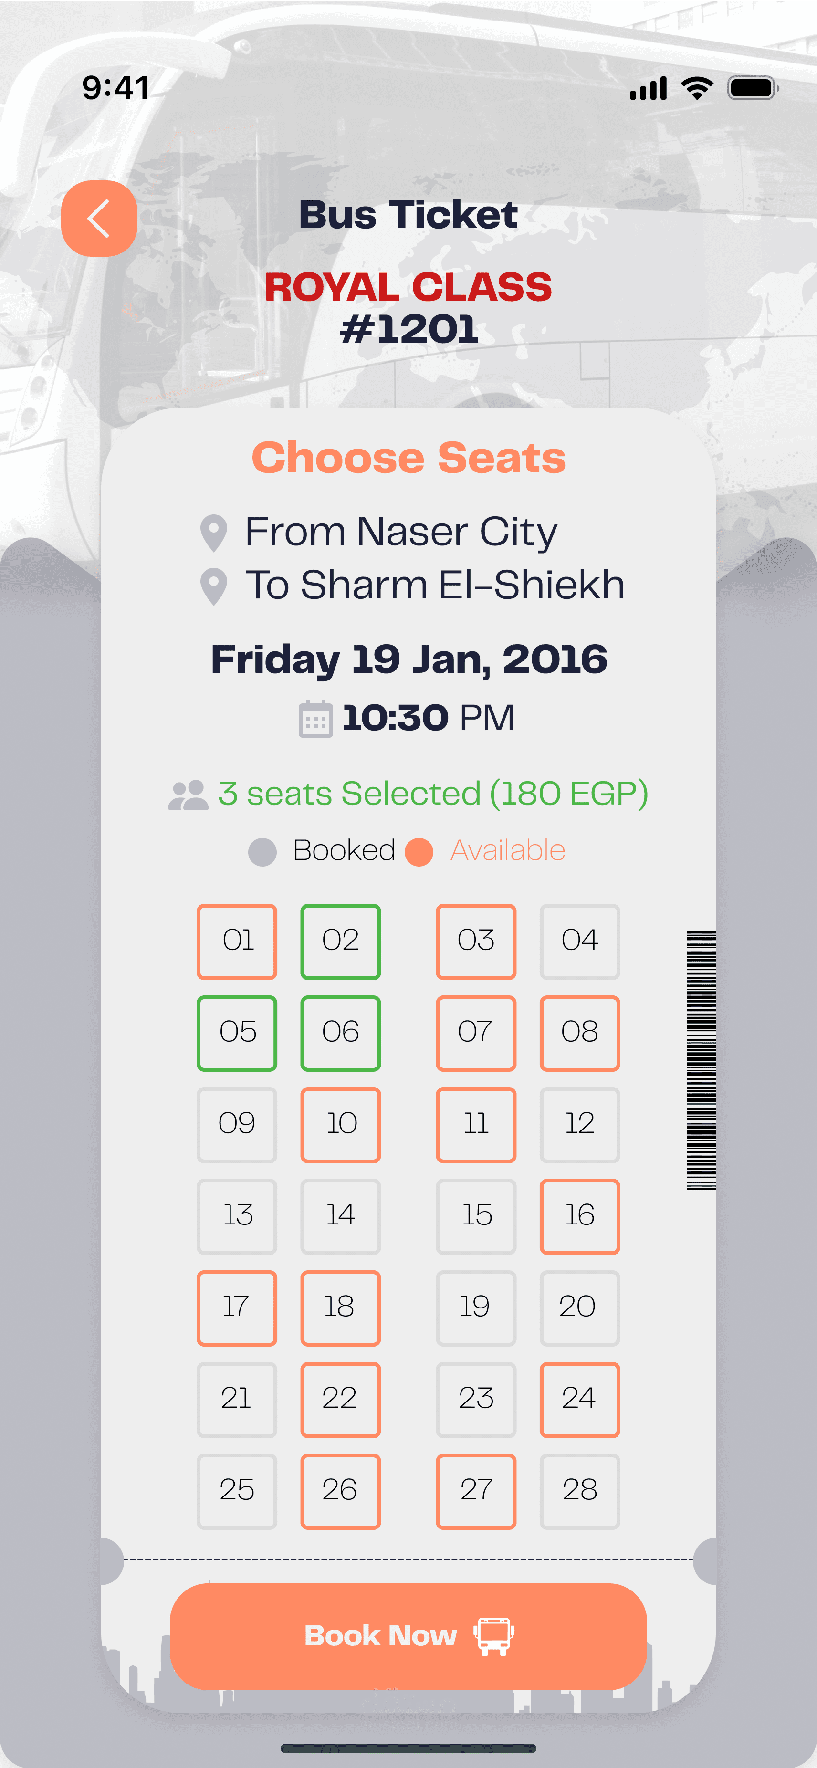The width and height of the screenshot is (817, 1768).
Task: Tap the orange Available legend dot
Action: 419,852
